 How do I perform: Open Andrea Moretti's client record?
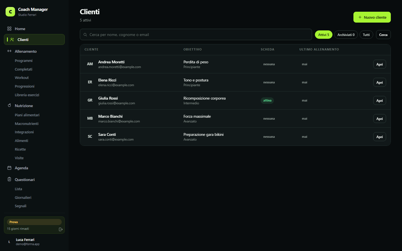click(379, 64)
